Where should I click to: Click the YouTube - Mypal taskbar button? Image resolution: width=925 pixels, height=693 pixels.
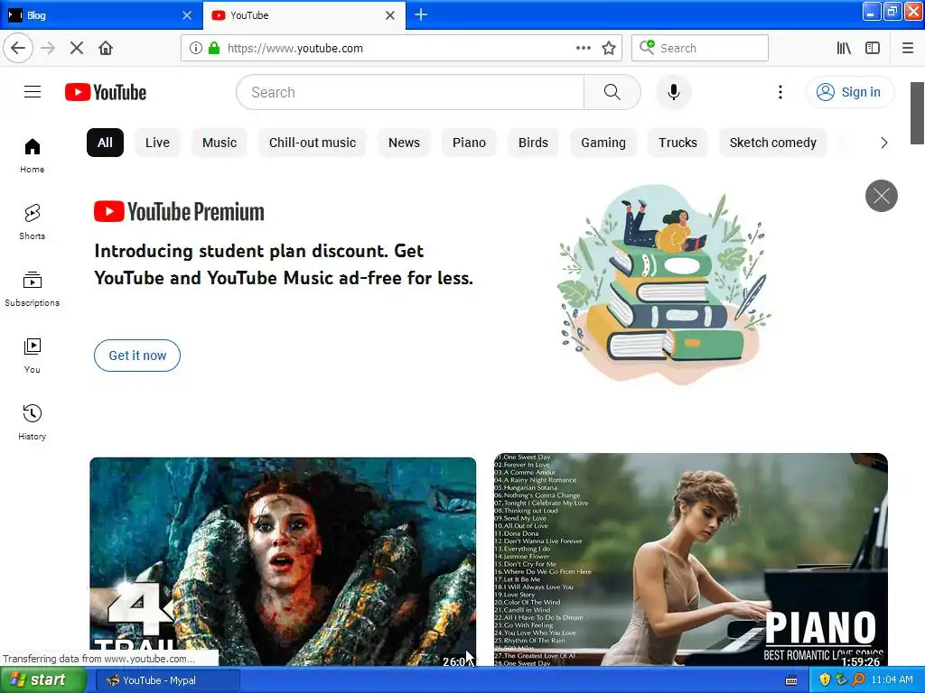click(x=167, y=680)
